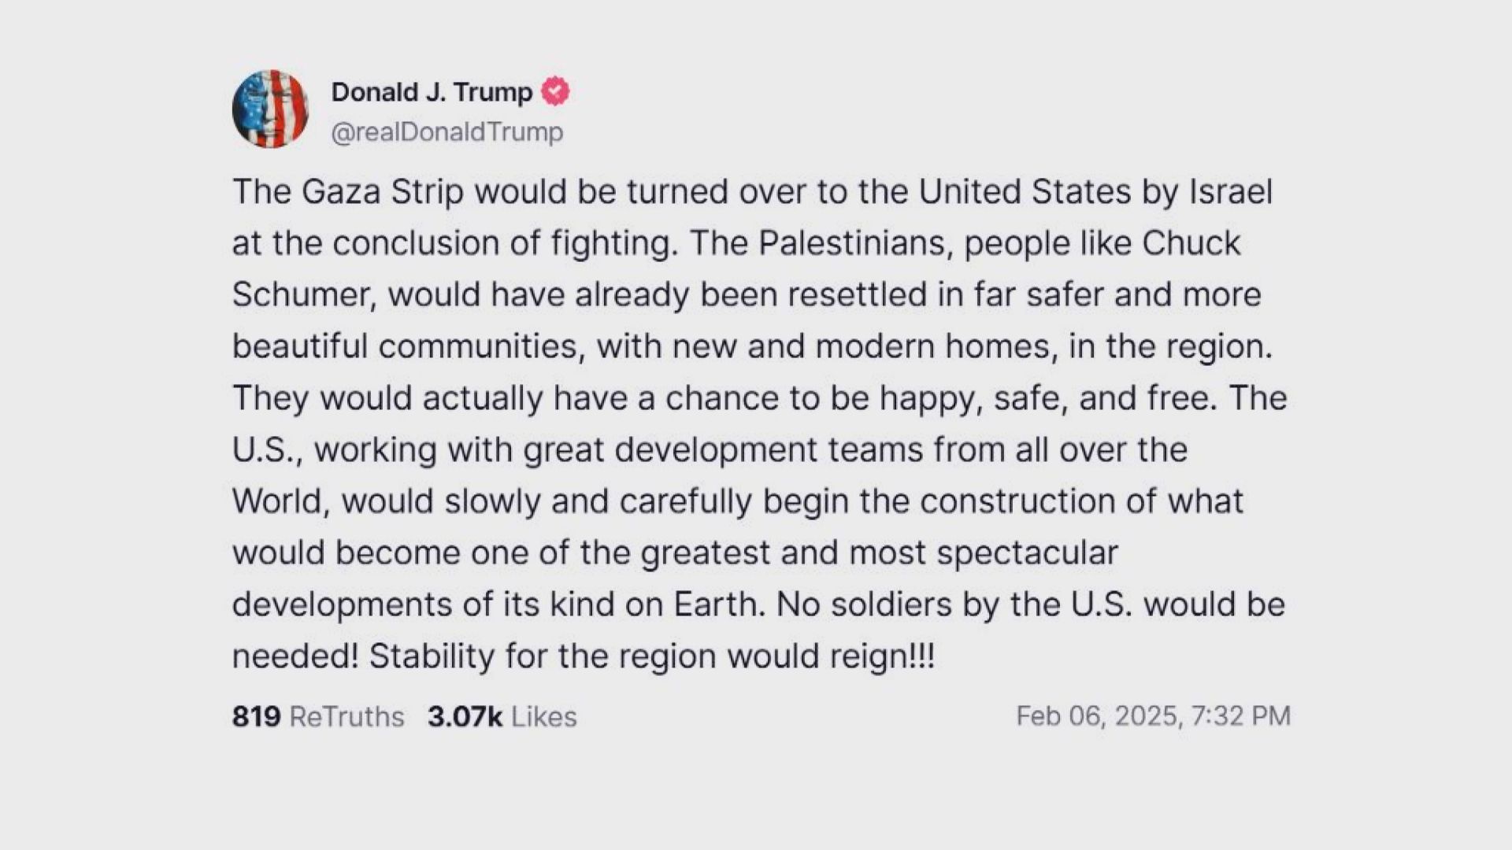Click the flag-painted profile avatar
Screen dimensions: 1512x850
270,109
